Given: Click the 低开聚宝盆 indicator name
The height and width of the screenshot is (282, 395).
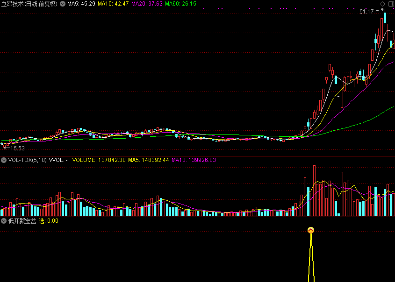Looking at the screenshot, I should click(x=22, y=221).
